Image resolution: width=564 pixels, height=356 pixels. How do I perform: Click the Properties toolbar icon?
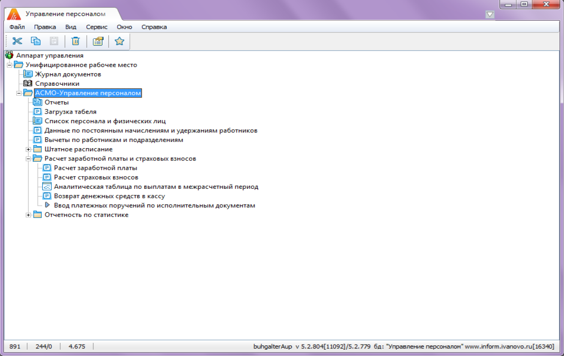tap(98, 41)
